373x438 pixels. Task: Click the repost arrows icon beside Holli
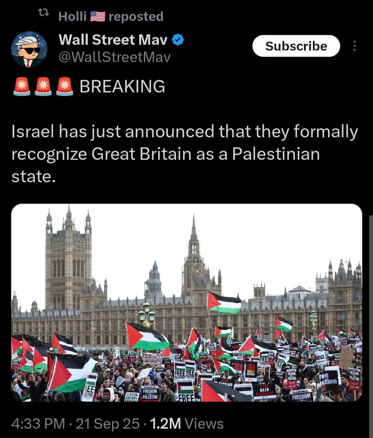[x=43, y=12]
